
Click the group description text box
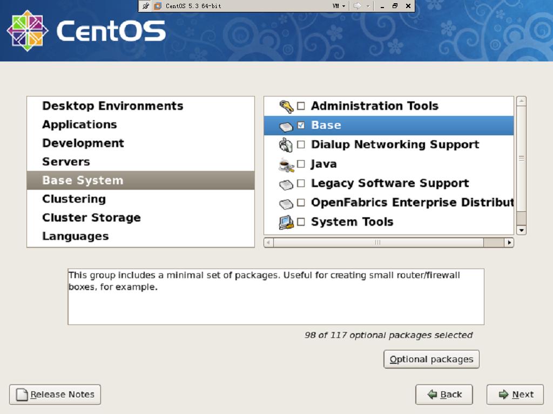276,297
